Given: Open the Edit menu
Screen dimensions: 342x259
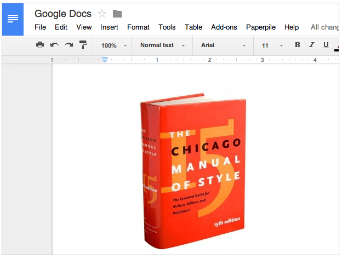Looking at the screenshot, I should pos(61,27).
